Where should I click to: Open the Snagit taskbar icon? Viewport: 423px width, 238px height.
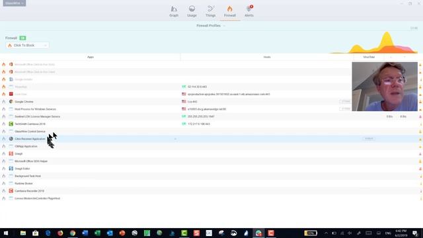[x=197, y=233]
